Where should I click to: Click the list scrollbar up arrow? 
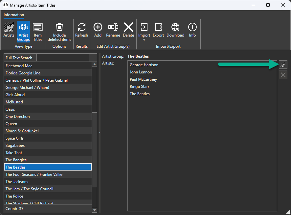[95, 64]
